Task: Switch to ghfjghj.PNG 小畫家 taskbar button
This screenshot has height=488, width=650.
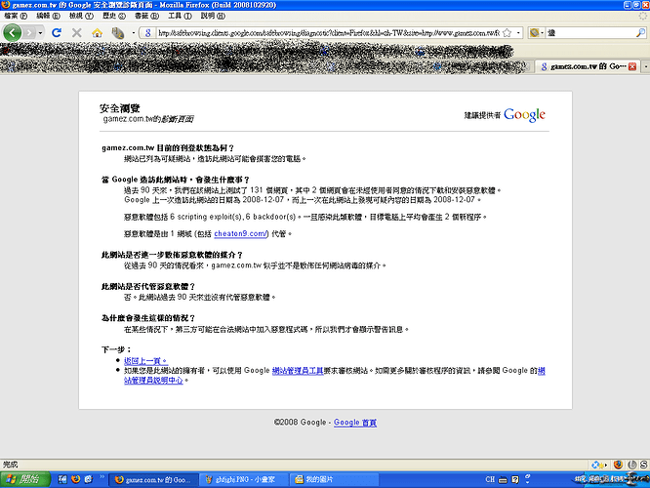Action: point(243,480)
